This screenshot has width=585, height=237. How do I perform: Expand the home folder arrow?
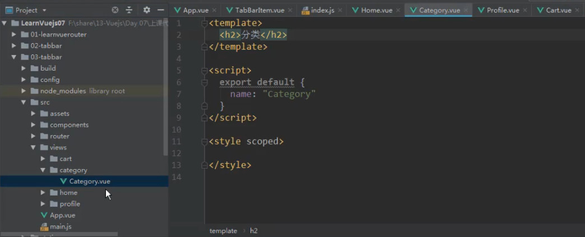click(43, 193)
